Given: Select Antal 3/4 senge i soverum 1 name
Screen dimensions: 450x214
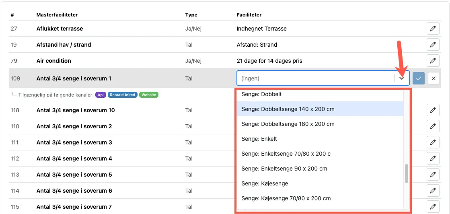Looking at the screenshot, I should click(74, 78).
